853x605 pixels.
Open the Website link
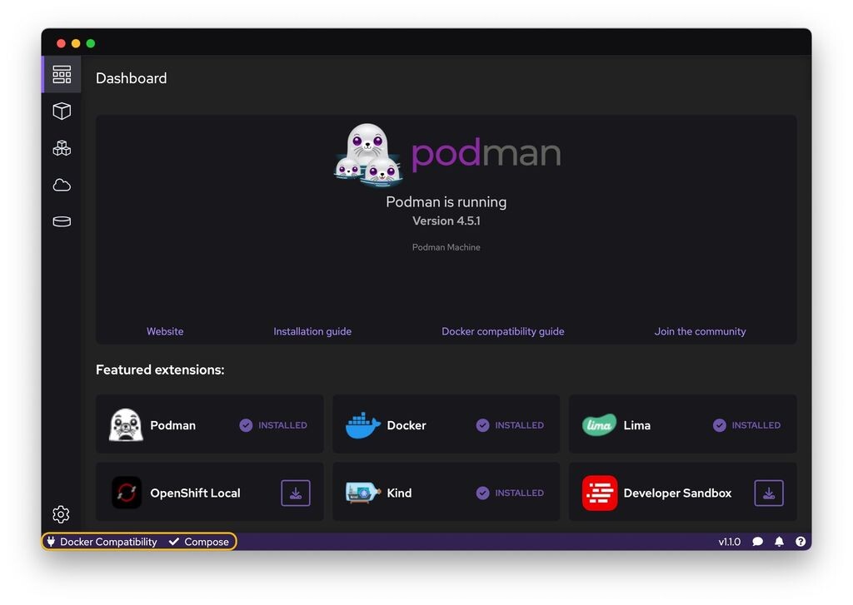(165, 331)
